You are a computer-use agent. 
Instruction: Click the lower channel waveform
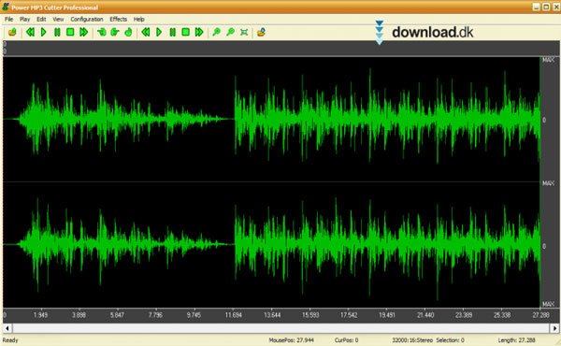(x=271, y=245)
